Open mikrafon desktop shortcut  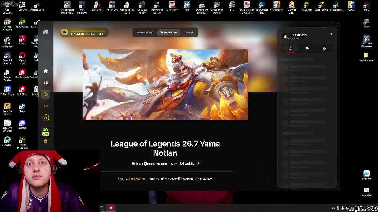coord(366,192)
